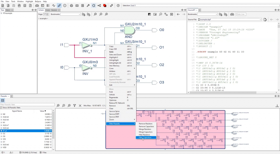Uncheck Show All Parasitic Nets checkbox

1,108
